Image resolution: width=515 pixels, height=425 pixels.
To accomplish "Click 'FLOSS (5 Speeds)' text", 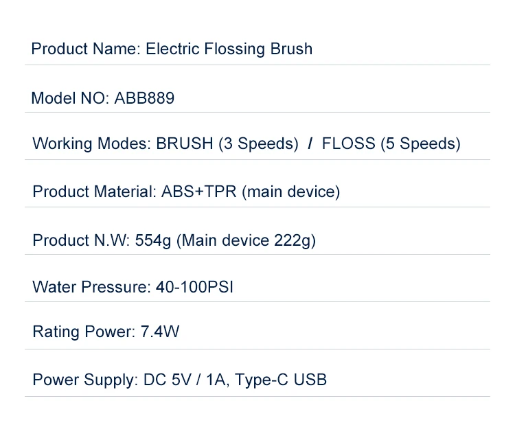I will pos(391,144).
